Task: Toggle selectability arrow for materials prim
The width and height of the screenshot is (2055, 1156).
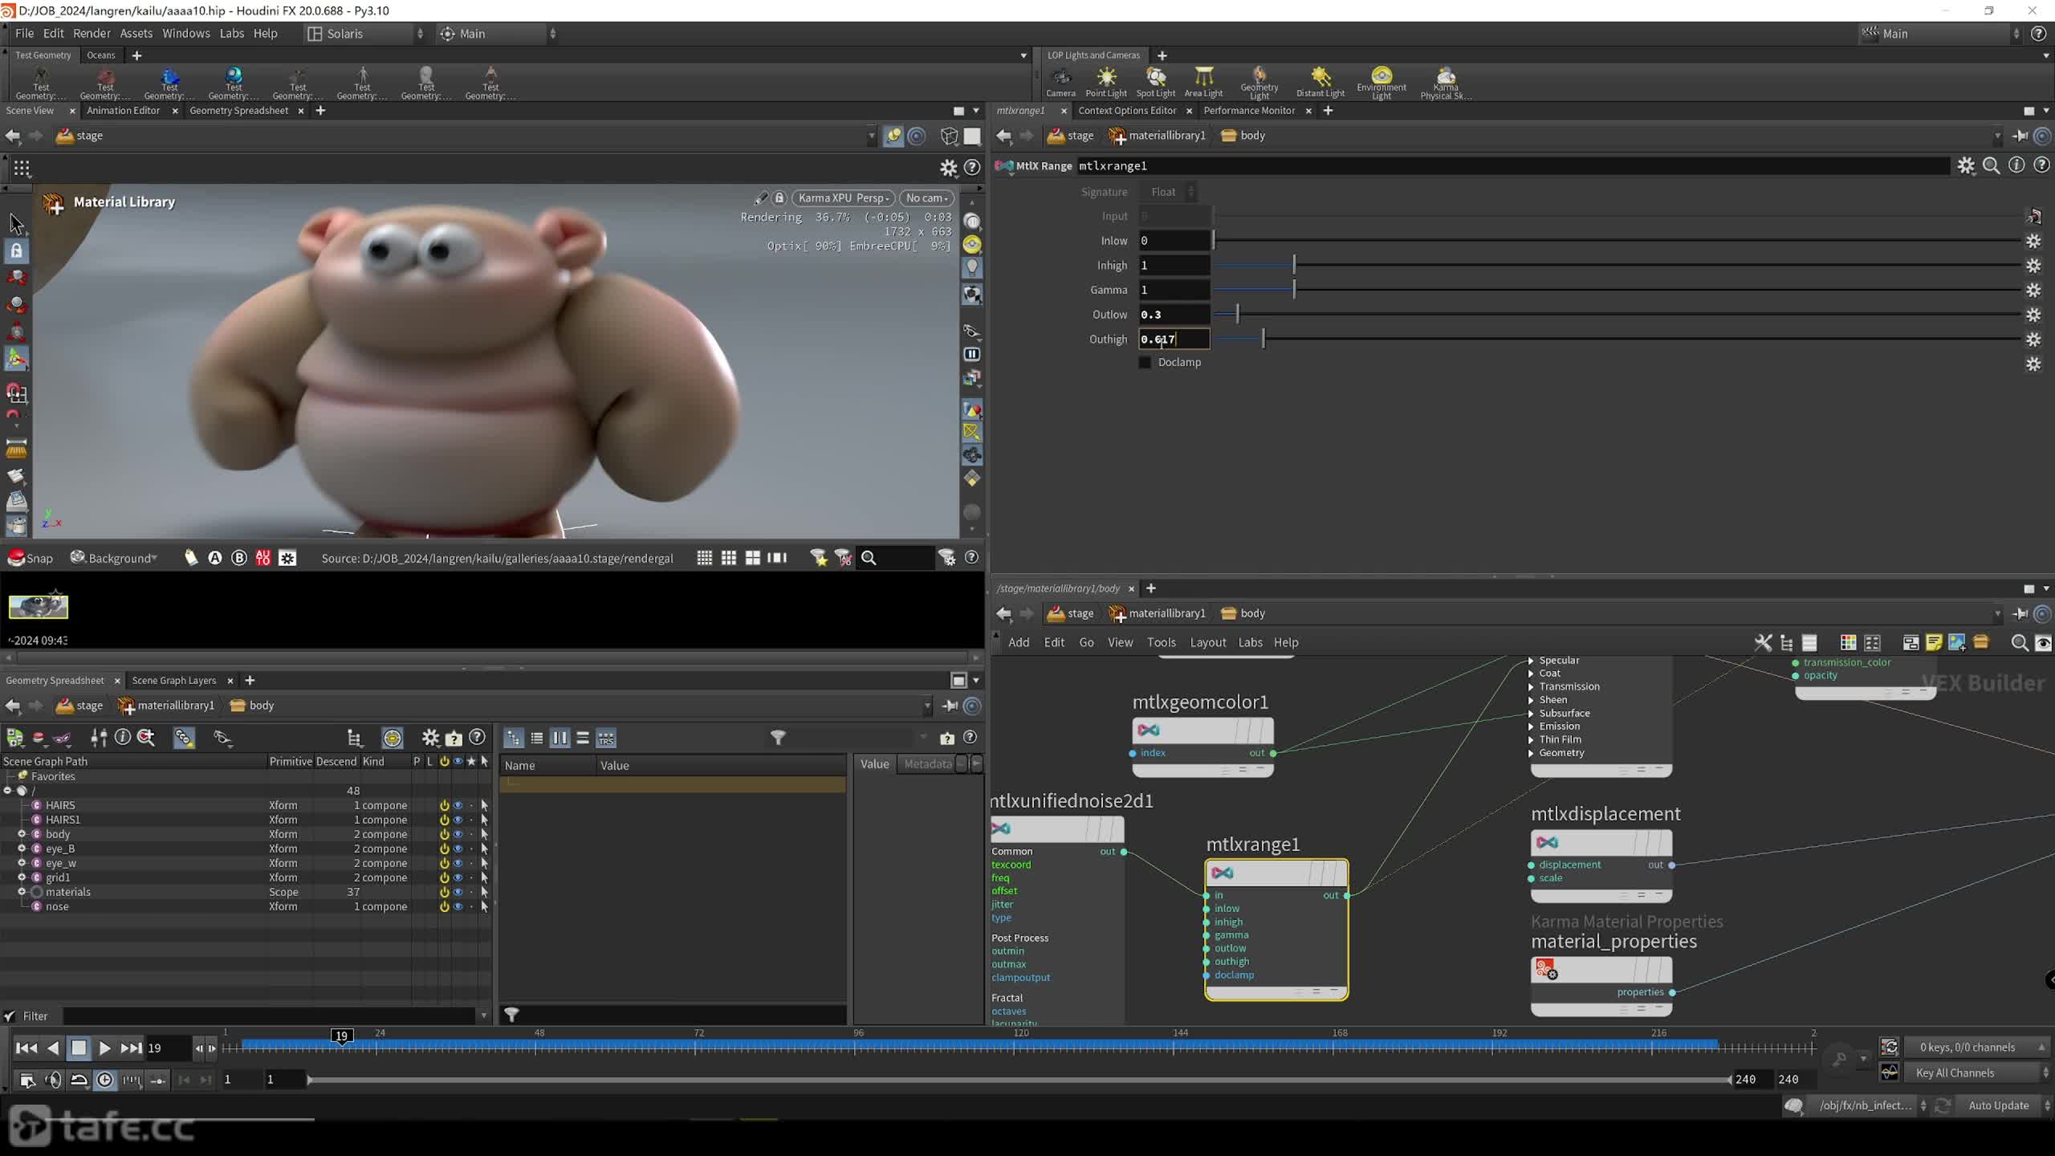Action: click(x=484, y=892)
